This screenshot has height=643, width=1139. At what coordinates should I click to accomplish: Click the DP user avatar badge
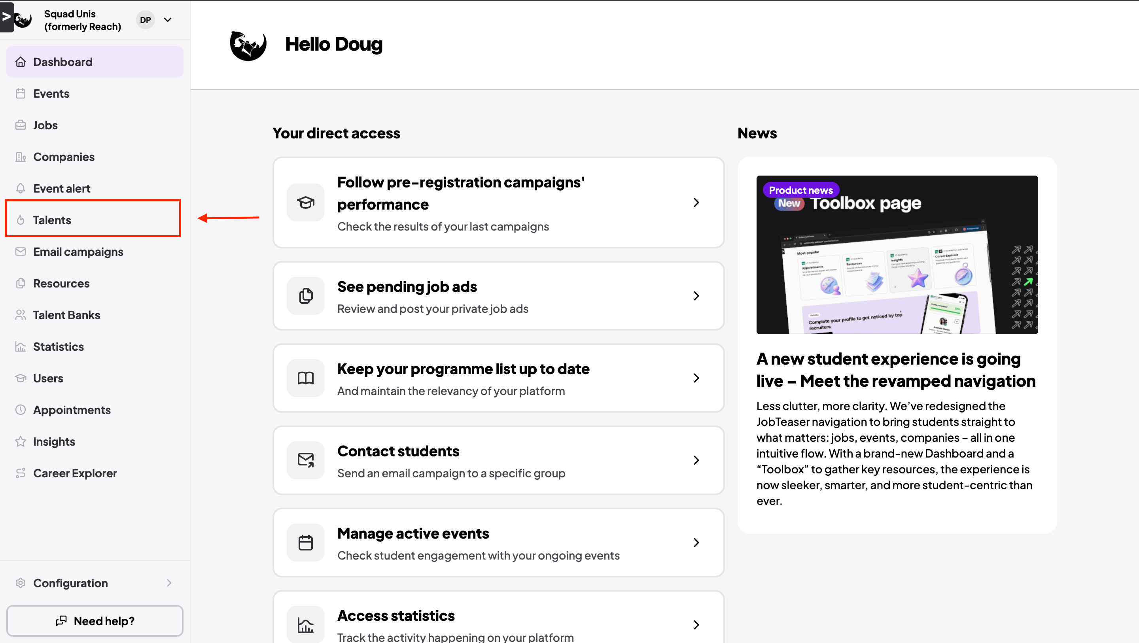(x=146, y=20)
